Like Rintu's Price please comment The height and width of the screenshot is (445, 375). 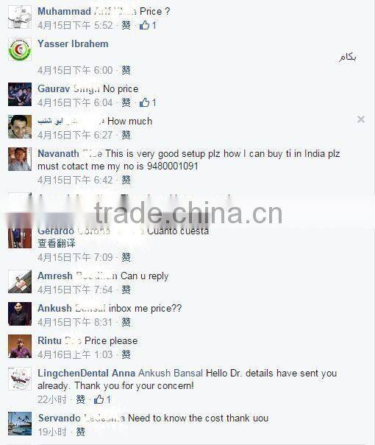point(126,354)
